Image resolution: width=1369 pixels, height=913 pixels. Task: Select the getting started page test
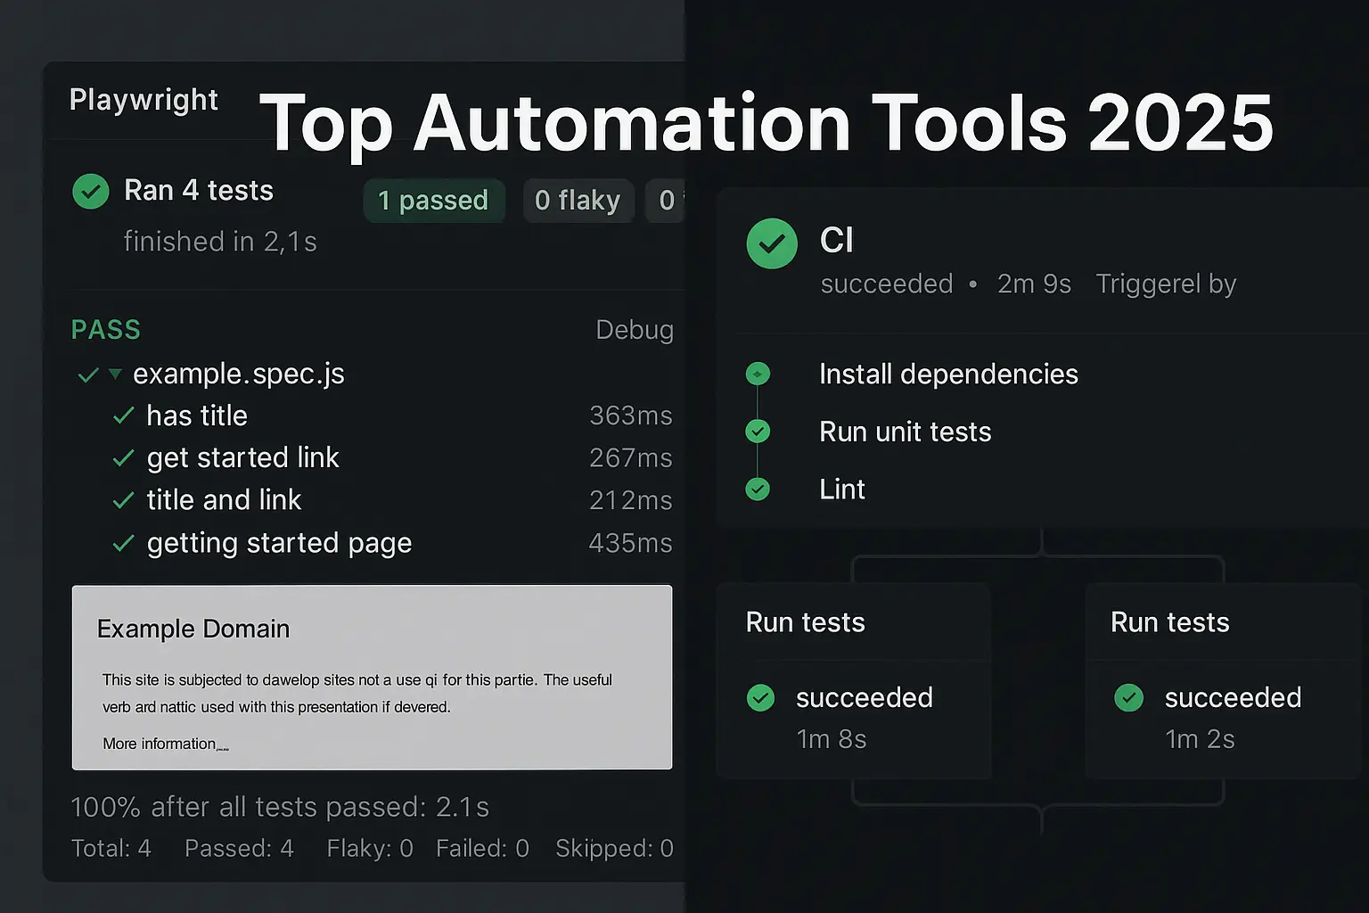coord(279,543)
